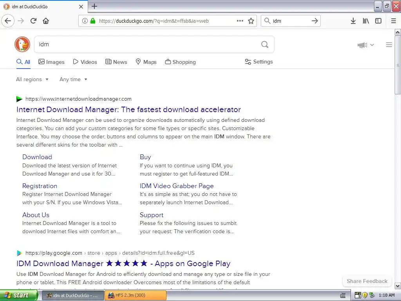Click the Google Play result favicon
Screen dimensions: 401x301
(19, 253)
